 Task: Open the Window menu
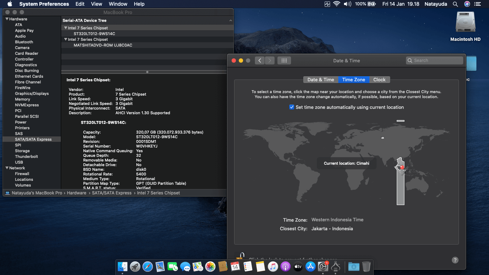118,4
